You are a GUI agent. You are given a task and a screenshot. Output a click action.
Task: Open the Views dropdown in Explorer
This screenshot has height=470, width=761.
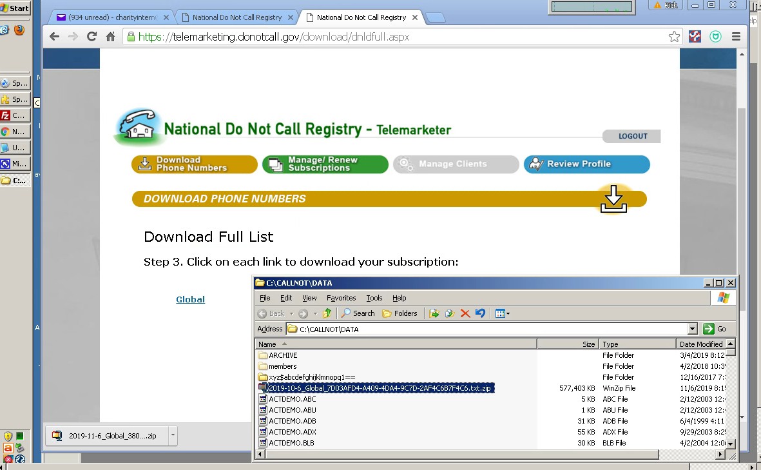[503, 314]
